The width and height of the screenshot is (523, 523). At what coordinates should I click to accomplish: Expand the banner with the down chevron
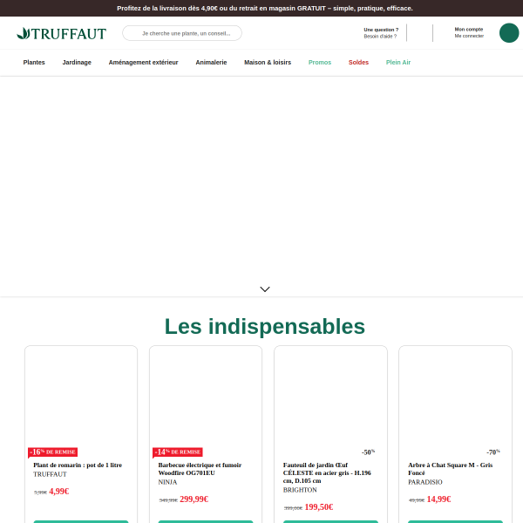click(265, 289)
